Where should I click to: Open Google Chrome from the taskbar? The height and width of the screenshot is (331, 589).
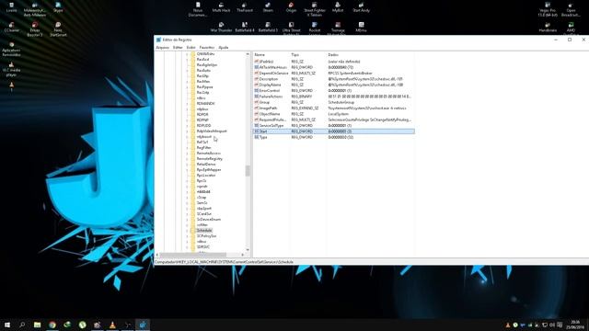pos(52,325)
